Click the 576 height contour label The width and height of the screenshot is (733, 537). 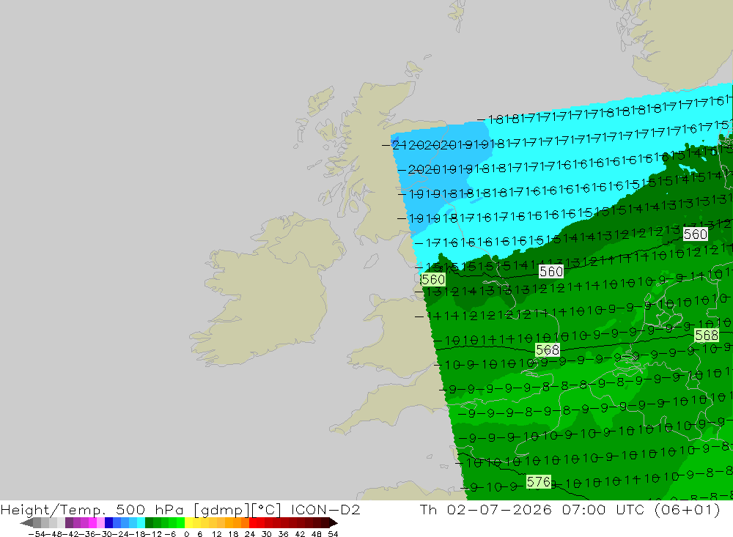(x=539, y=482)
